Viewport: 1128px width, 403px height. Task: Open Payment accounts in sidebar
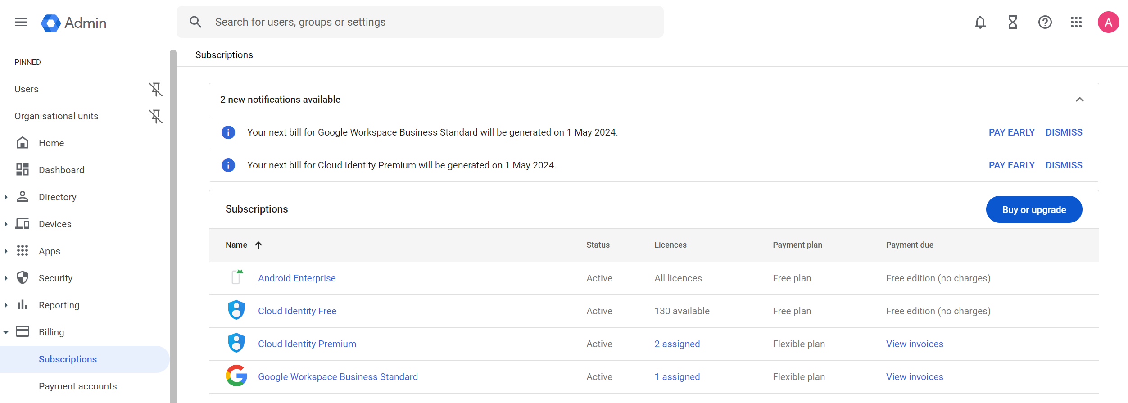(77, 386)
